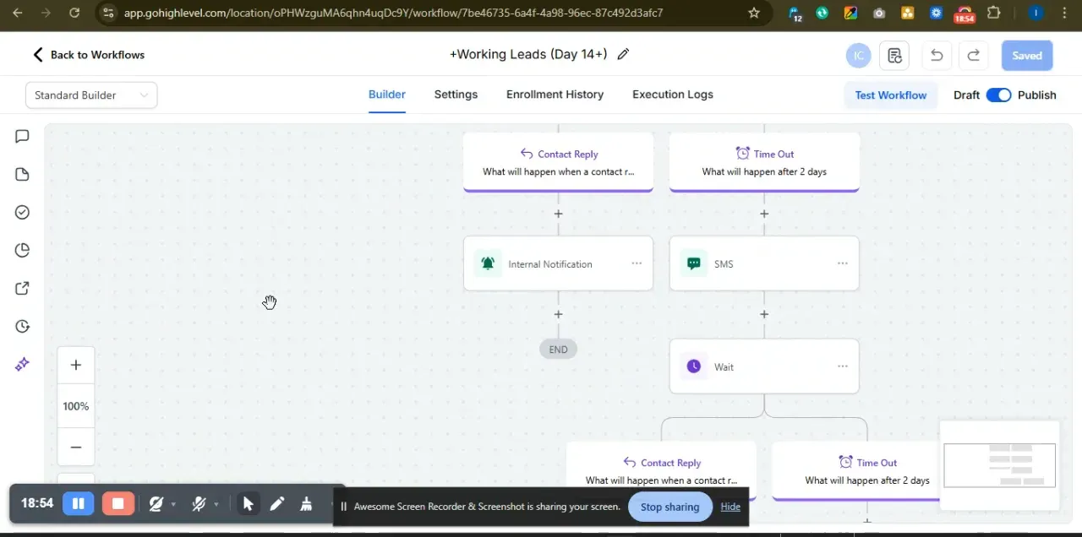The height and width of the screenshot is (537, 1082).
Task: Click the Saved button
Action: (1027, 56)
